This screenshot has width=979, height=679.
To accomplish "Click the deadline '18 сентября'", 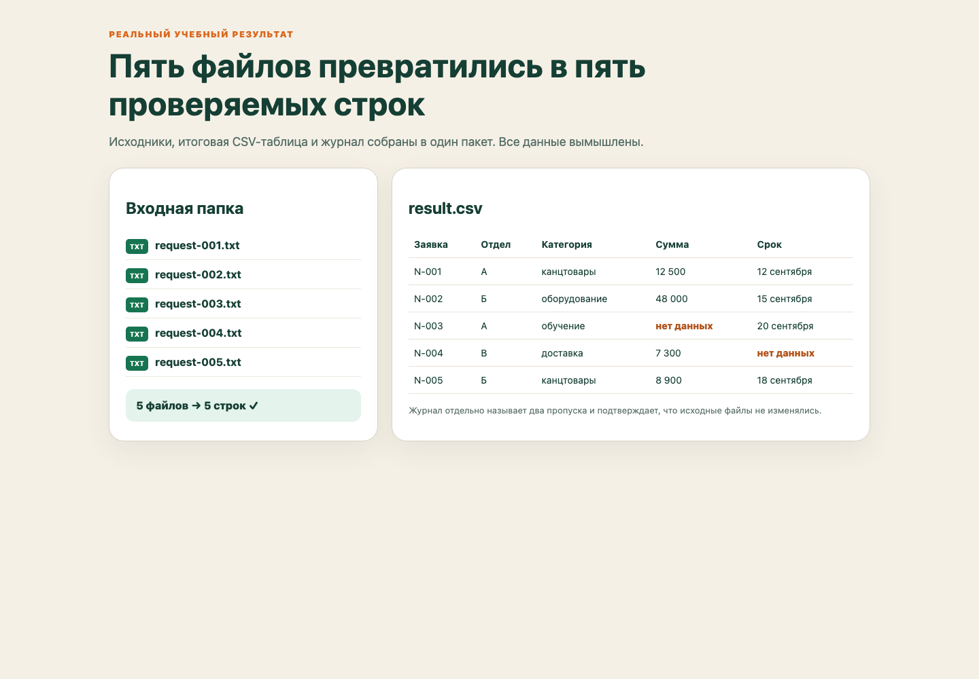I will click(785, 380).
